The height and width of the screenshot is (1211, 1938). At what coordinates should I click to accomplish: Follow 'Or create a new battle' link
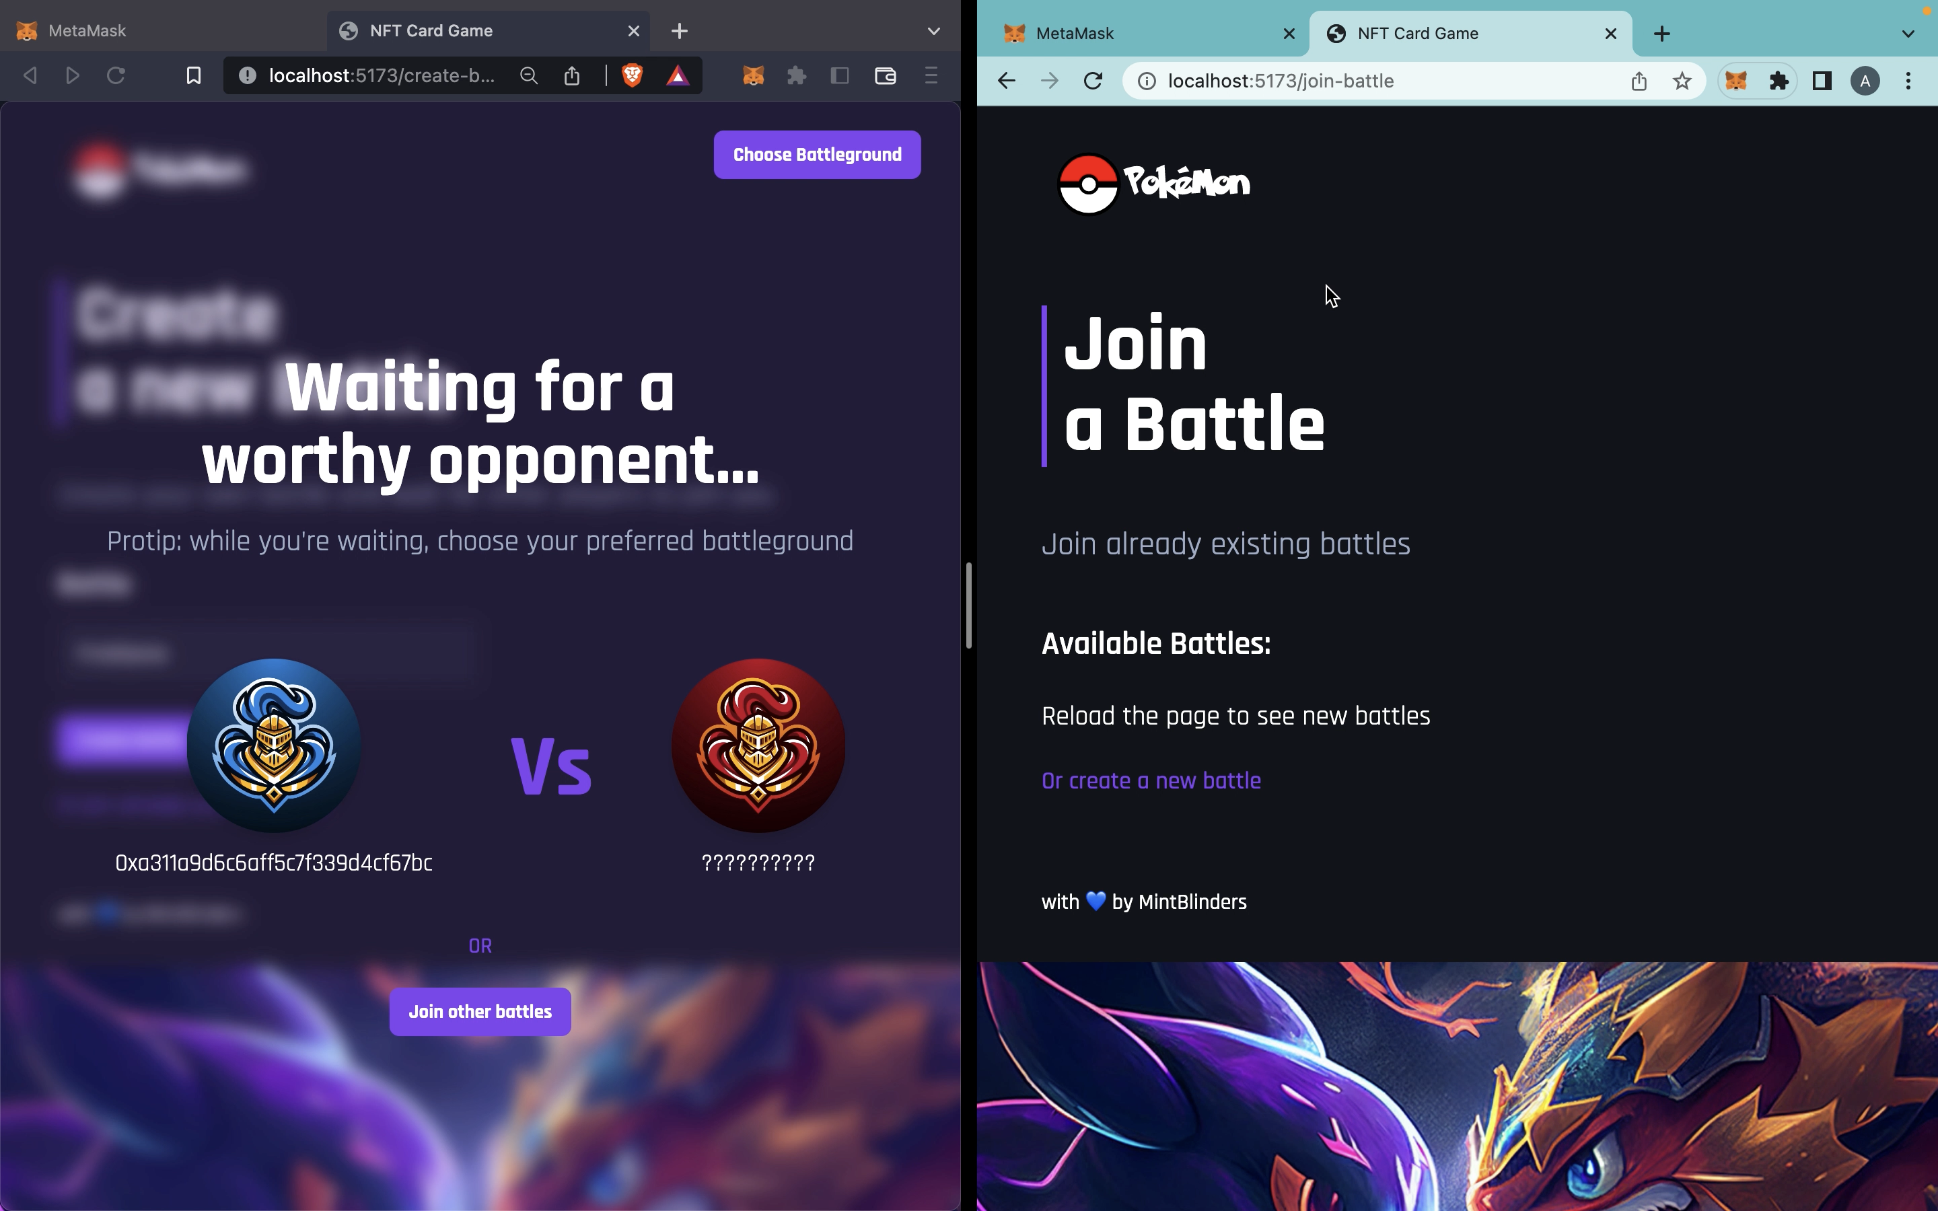[x=1151, y=781]
